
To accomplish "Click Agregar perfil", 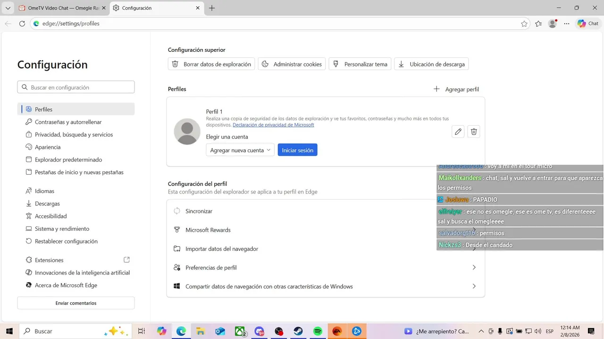I will 456,89.
